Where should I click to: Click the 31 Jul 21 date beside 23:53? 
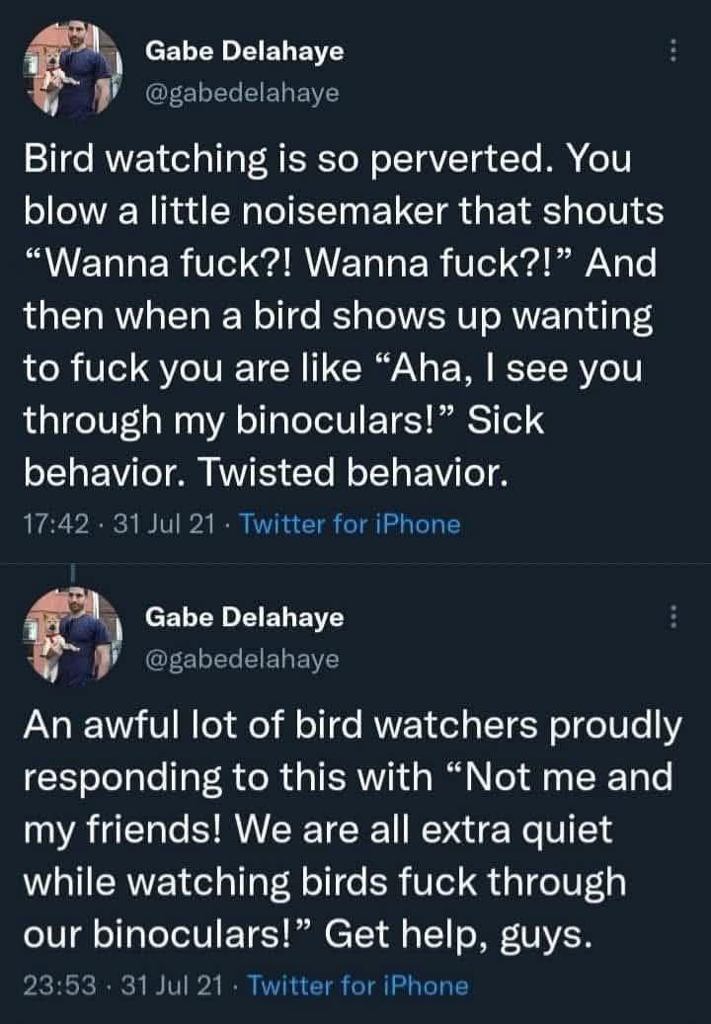point(170,985)
